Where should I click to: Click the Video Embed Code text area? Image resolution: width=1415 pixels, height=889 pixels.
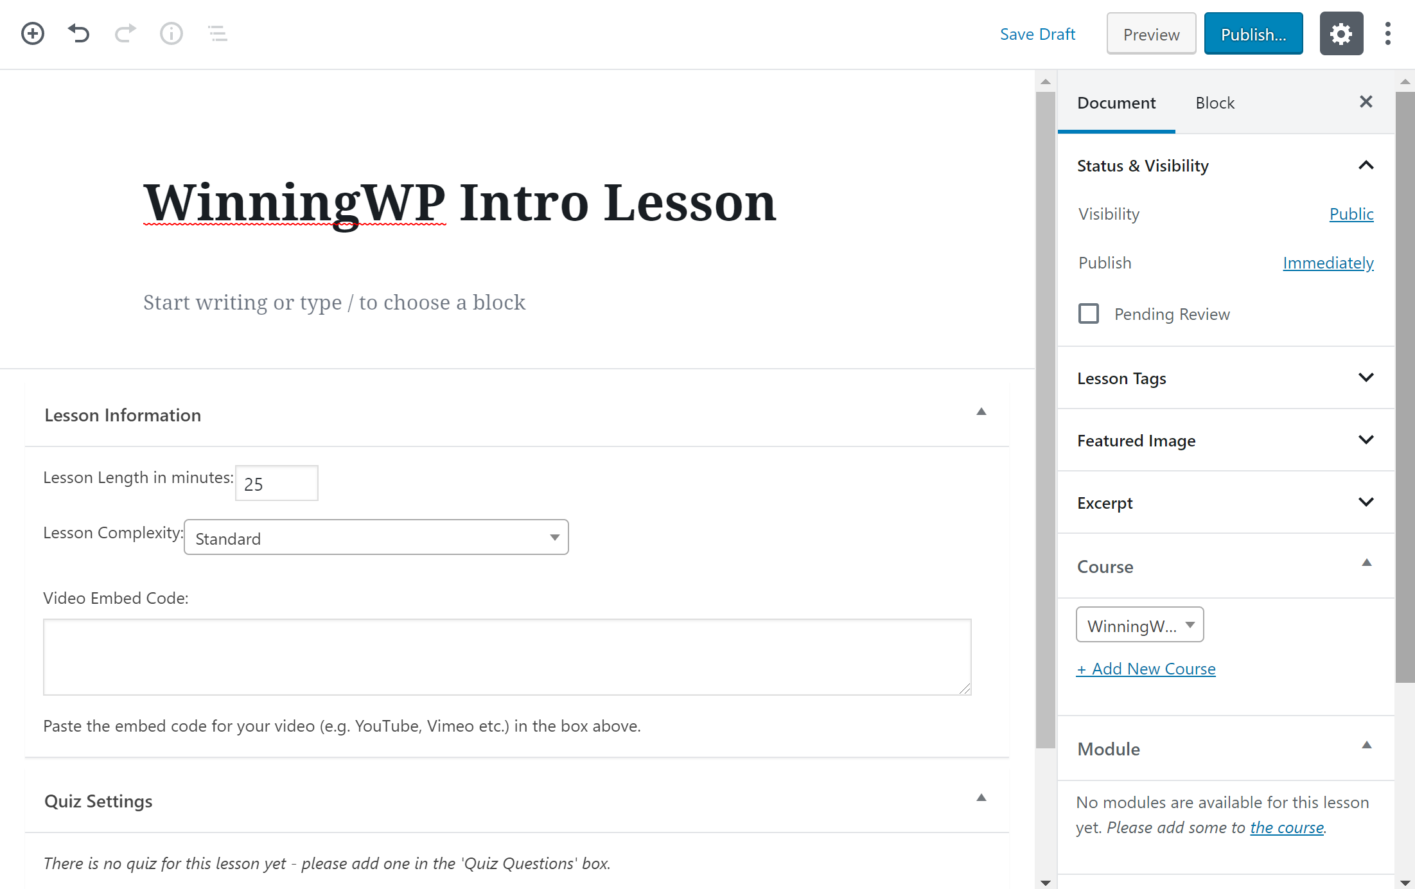[x=507, y=656]
